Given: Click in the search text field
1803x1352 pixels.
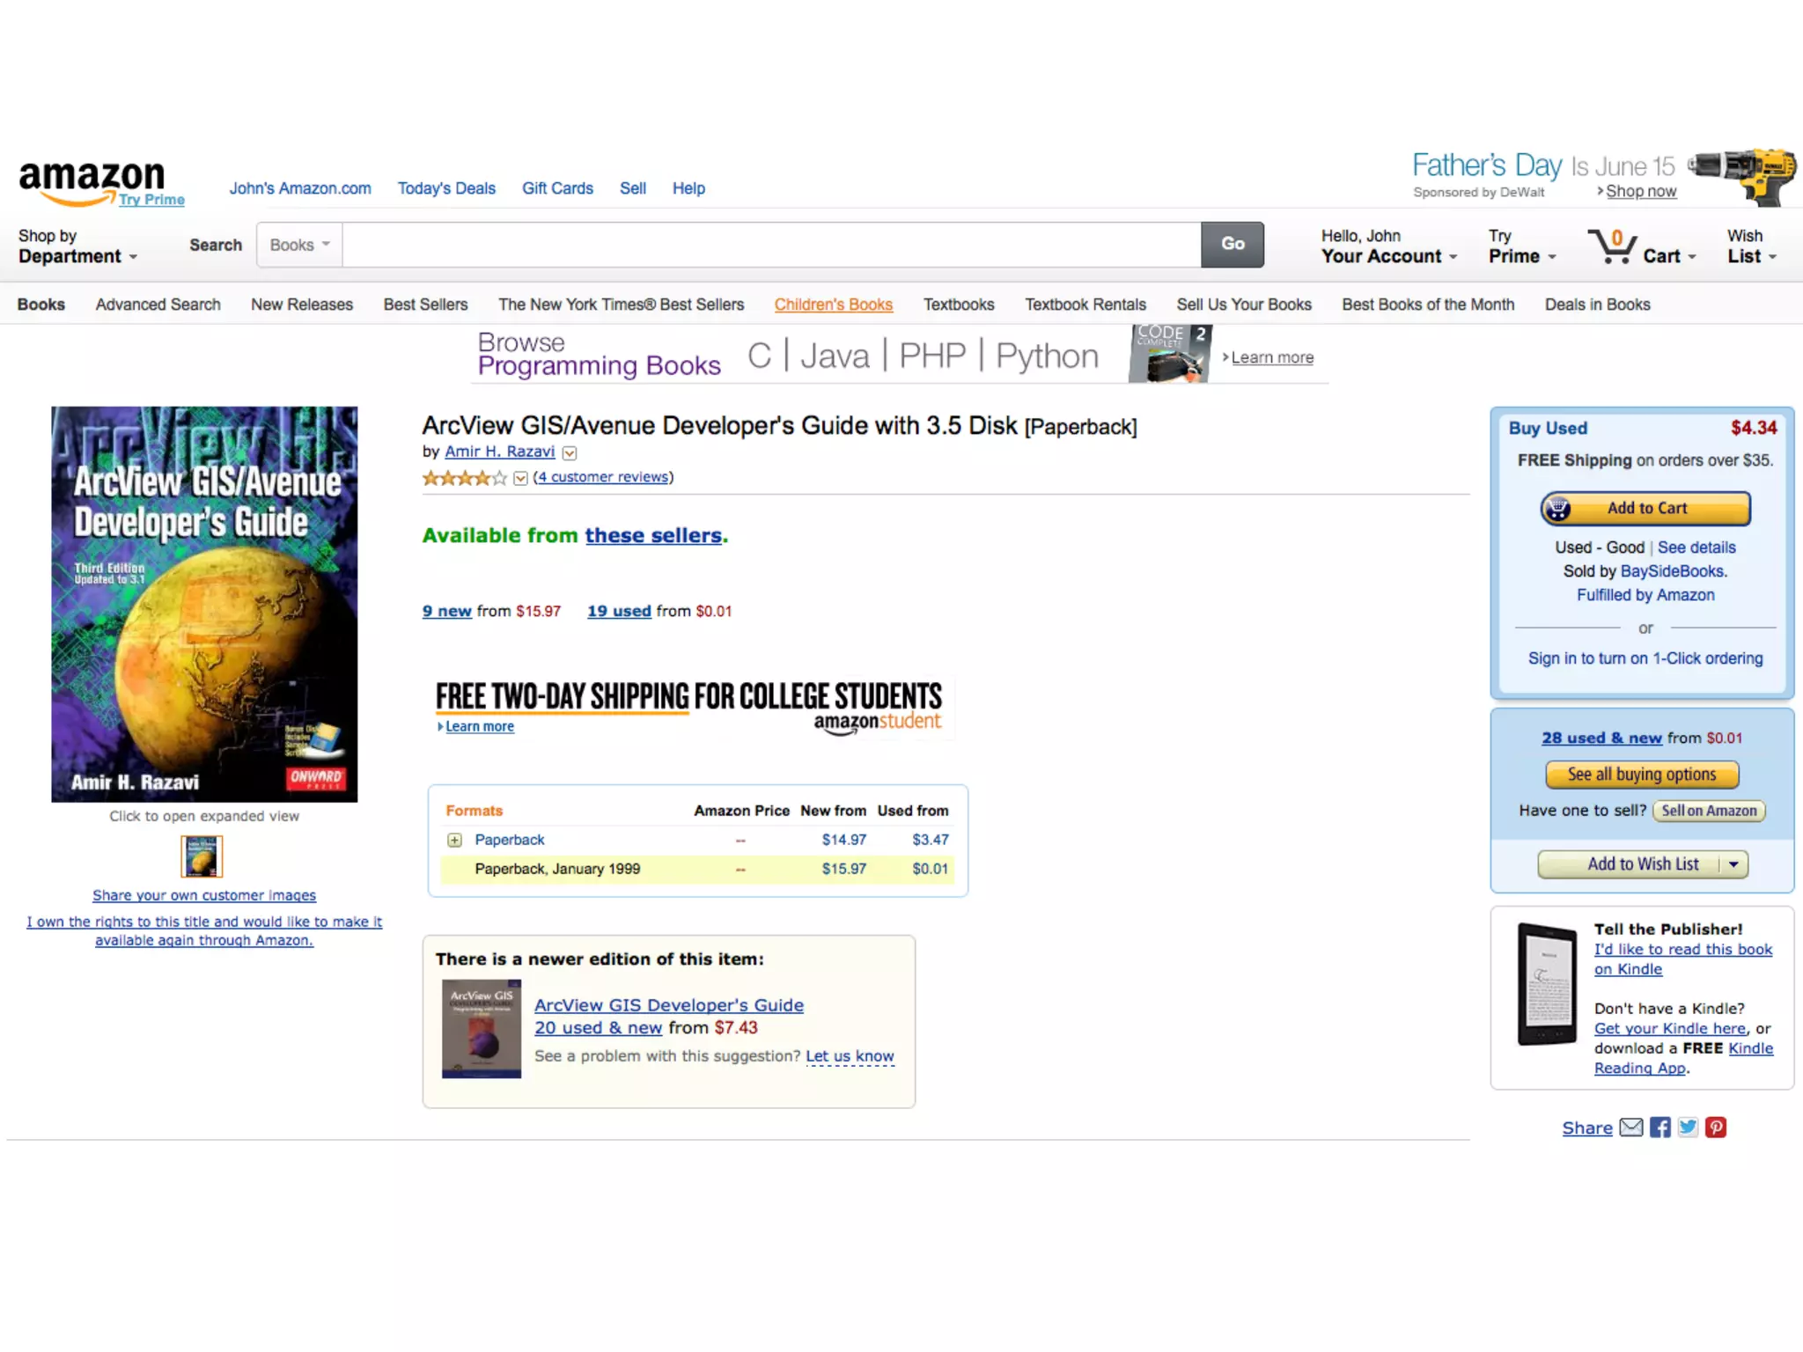Looking at the screenshot, I should click(770, 245).
